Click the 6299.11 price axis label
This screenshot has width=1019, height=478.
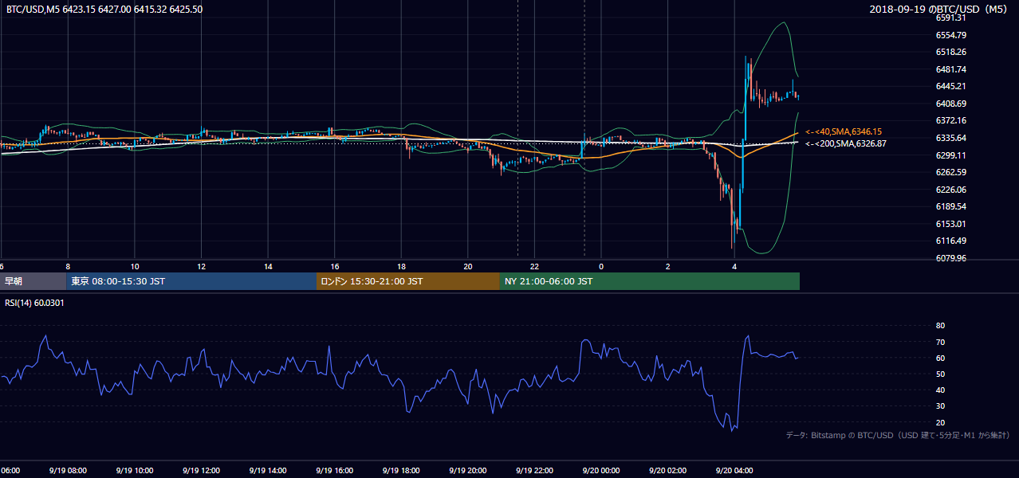[x=951, y=155]
